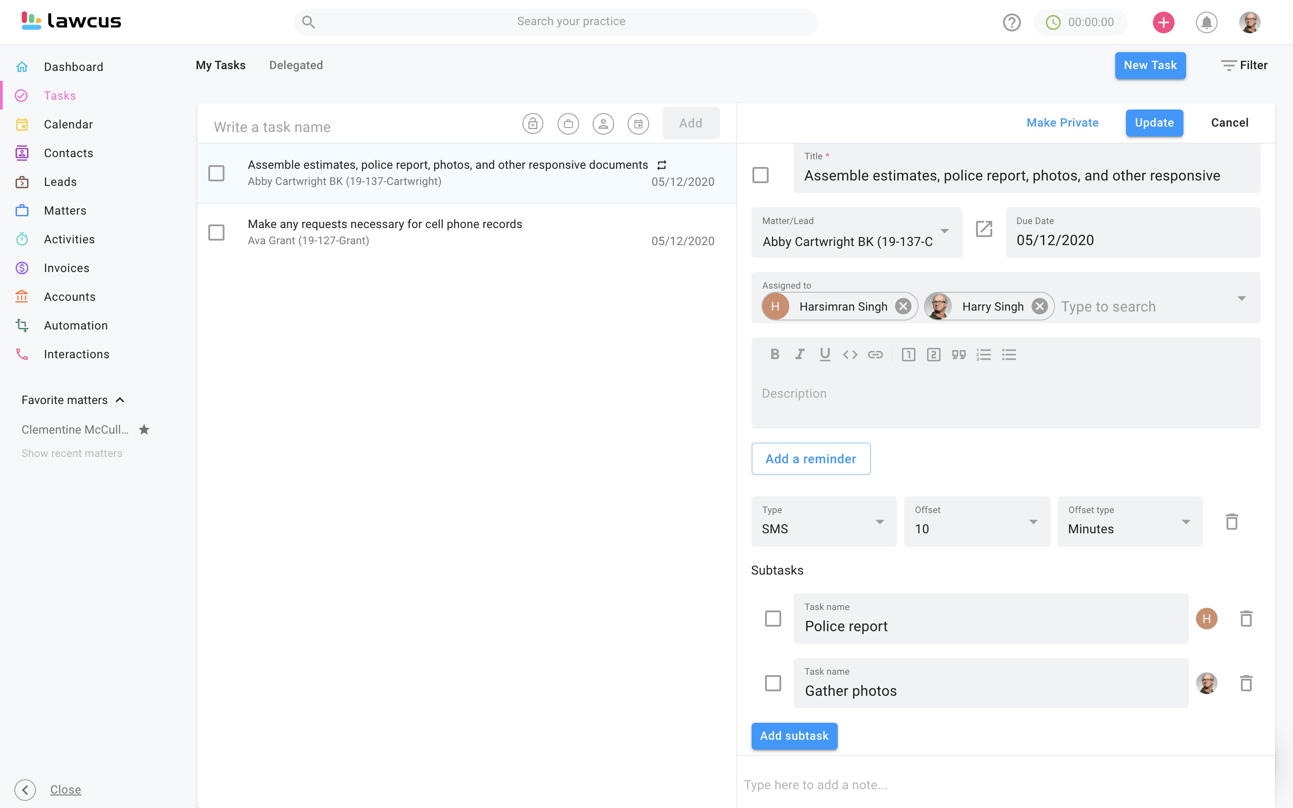1293x808 pixels.
Task: Collapse the Favorite matters section
Action: tap(120, 400)
